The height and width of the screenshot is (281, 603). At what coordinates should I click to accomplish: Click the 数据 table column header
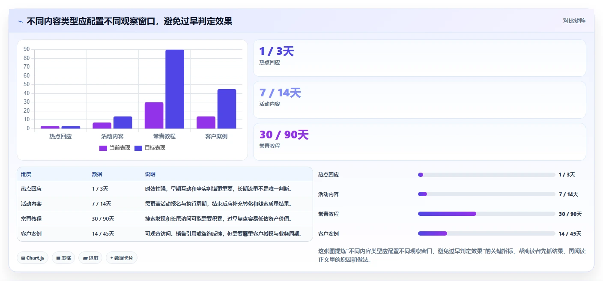click(x=97, y=174)
